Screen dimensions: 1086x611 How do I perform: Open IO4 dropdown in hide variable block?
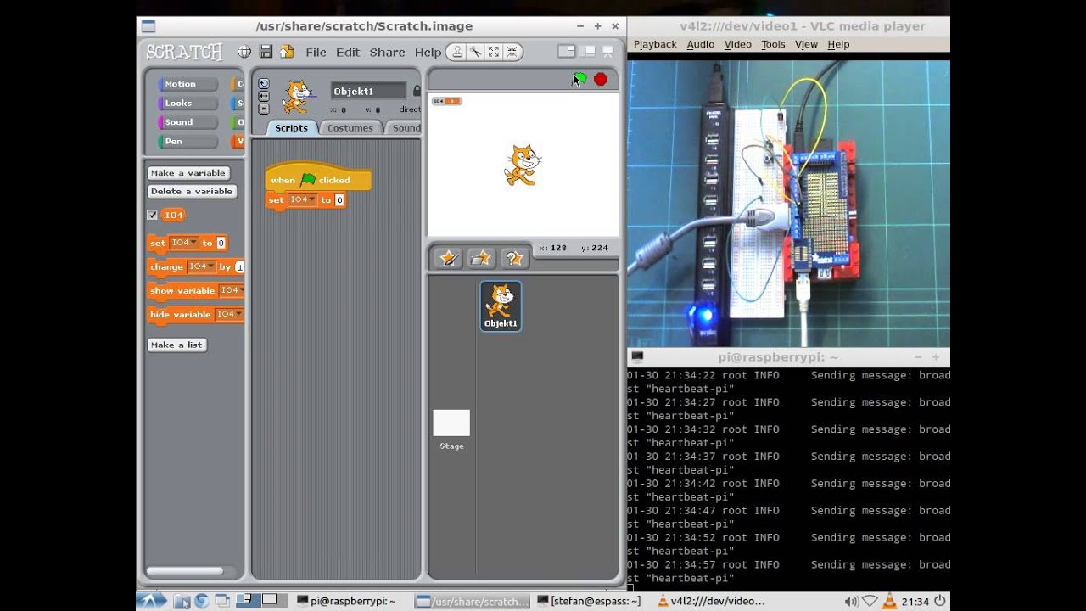227,314
